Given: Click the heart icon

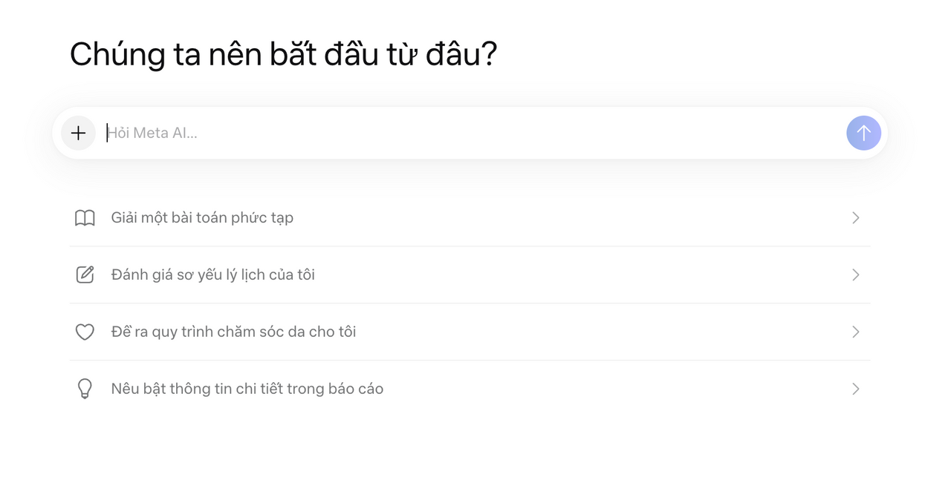Looking at the screenshot, I should 85,332.
